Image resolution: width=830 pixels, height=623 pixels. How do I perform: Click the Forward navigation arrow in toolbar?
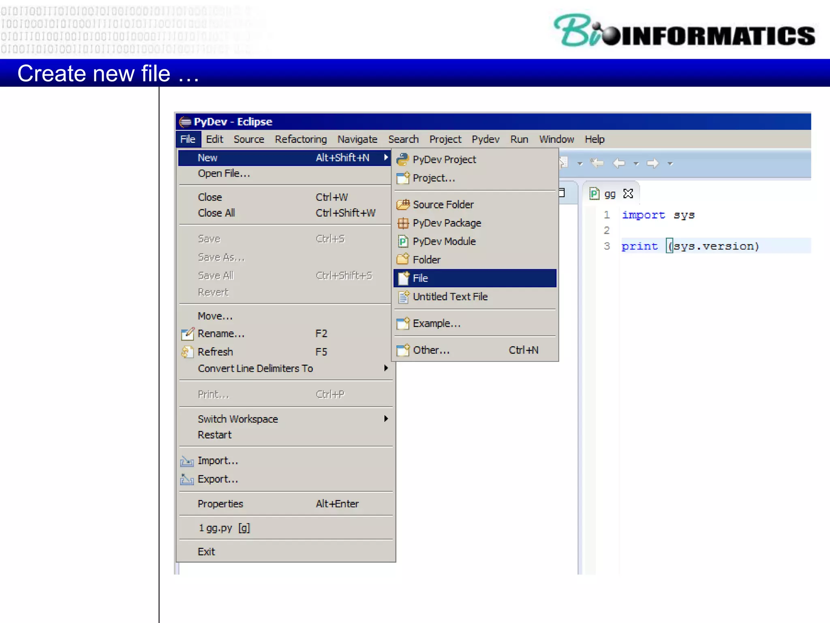pyautogui.click(x=652, y=163)
